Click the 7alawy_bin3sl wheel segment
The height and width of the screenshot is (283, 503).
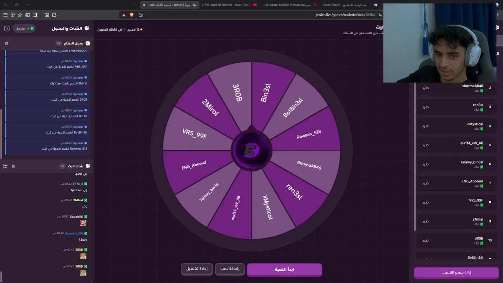209,192
